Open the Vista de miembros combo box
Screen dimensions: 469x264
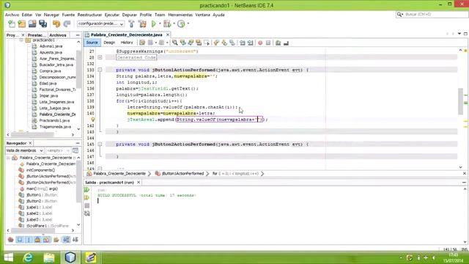coord(25,150)
